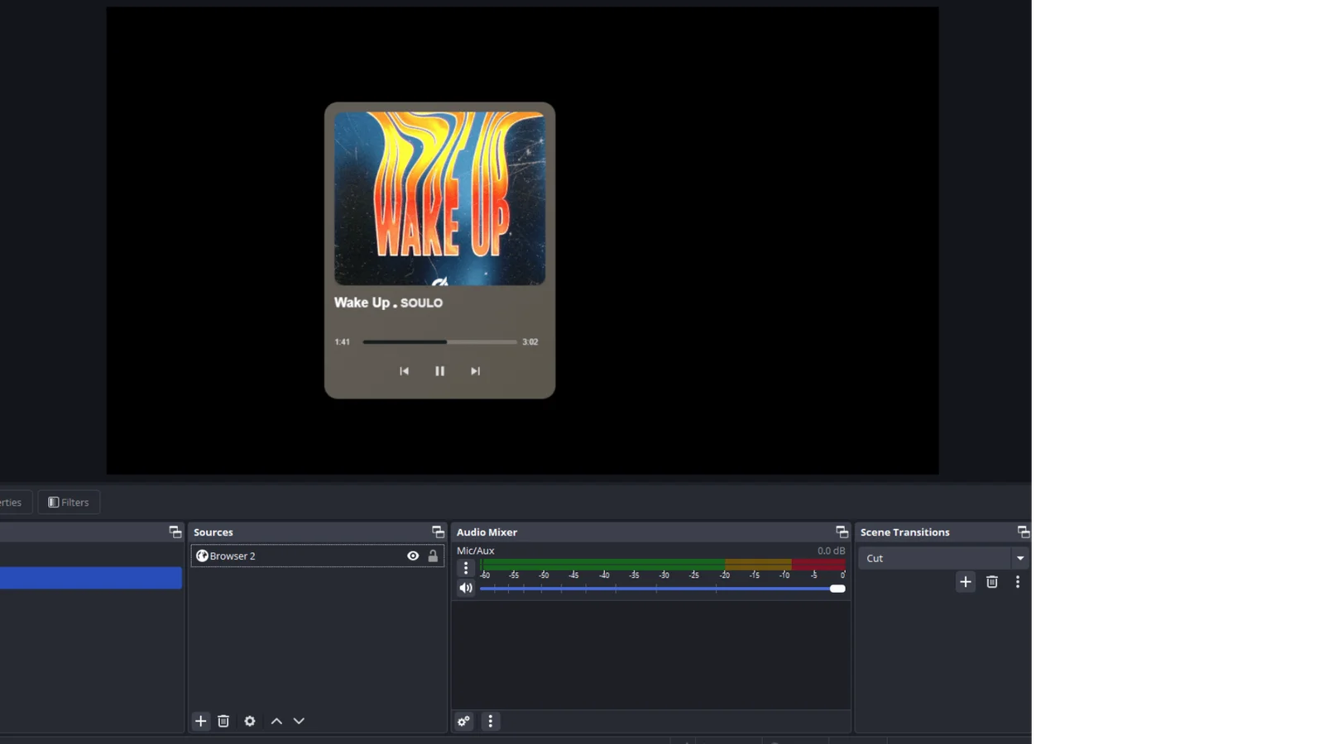
Task: Open the Filters button
Action: point(69,503)
